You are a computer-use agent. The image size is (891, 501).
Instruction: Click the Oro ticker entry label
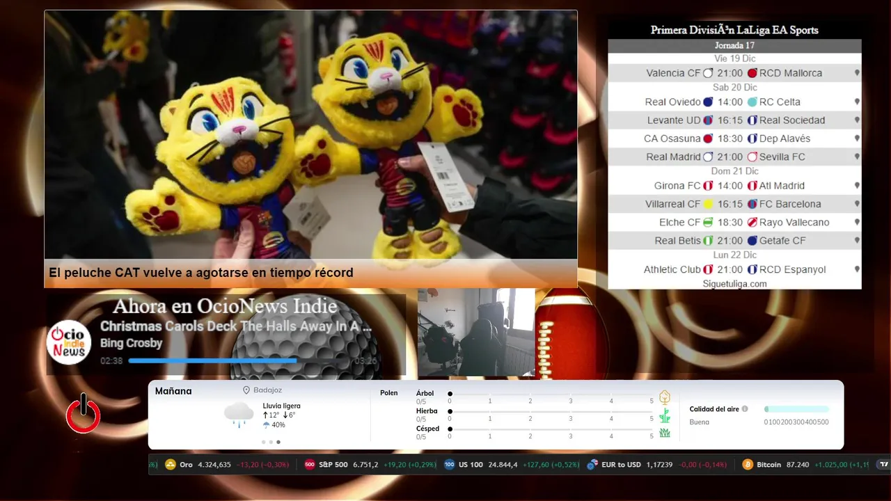pyautogui.click(x=186, y=464)
